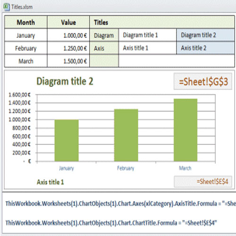Select the Value header cell
The image size is (236, 236).
pyautogui.click(x=68, y=22)
